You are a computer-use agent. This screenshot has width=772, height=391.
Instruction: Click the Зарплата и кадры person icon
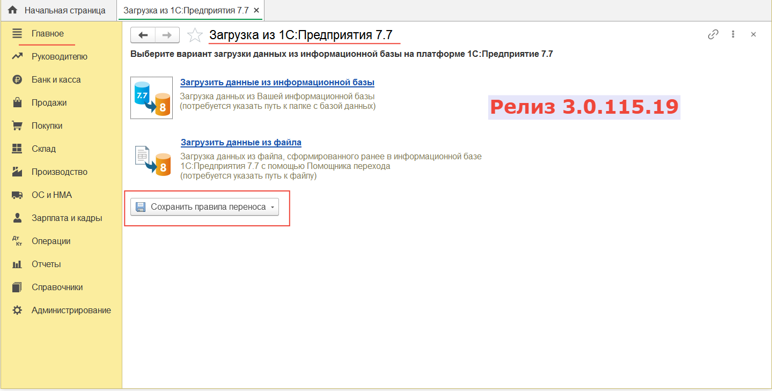[x=17, y=218]
